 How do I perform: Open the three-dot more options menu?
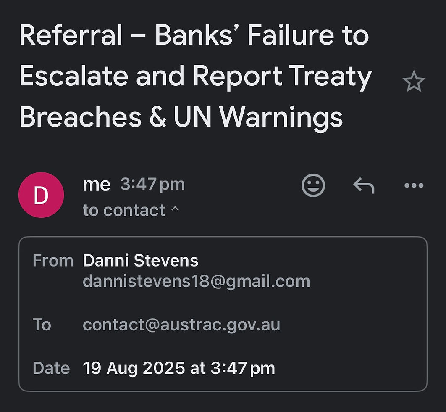414,185
